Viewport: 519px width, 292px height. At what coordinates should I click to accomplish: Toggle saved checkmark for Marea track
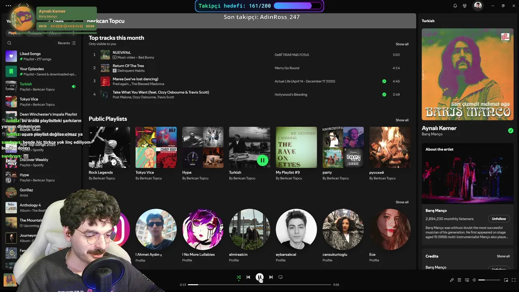point(384,81)
